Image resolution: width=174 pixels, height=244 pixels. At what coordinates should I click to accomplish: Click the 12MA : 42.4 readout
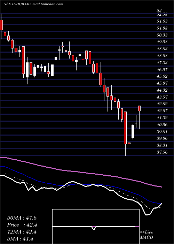coord(22,232)
